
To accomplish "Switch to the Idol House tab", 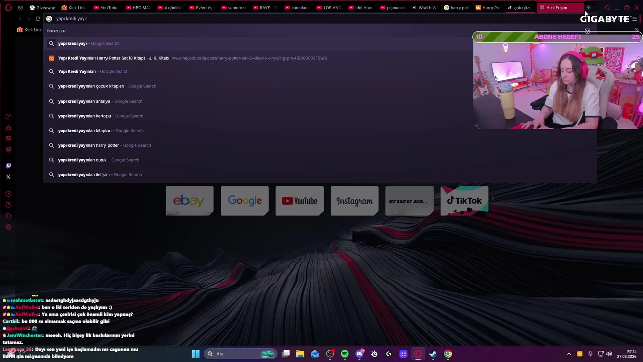I will [x=360, y=8].
